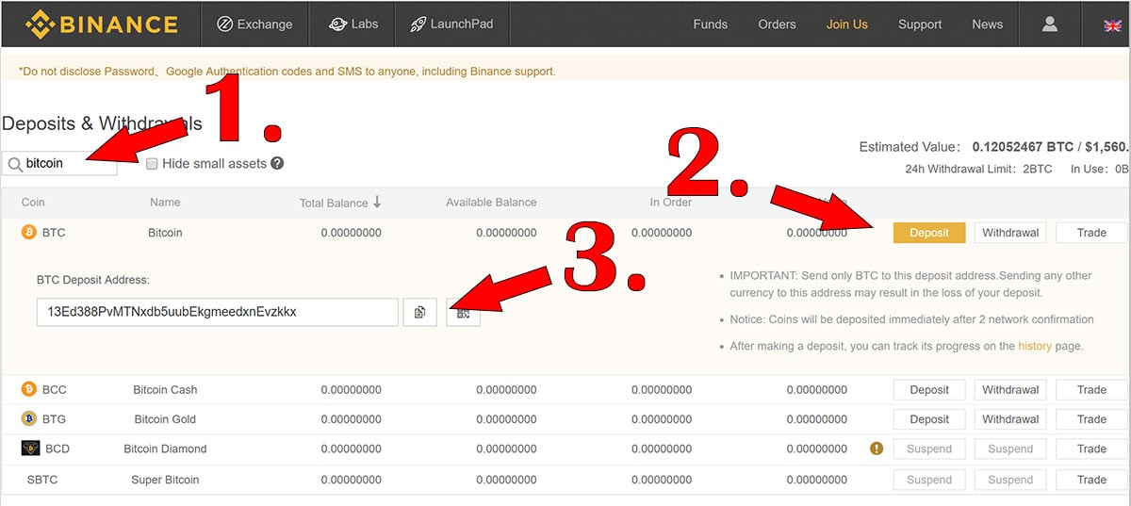Click the Name column header
Viewport: 1131px width, 506px height.
(x=165, y=202)
